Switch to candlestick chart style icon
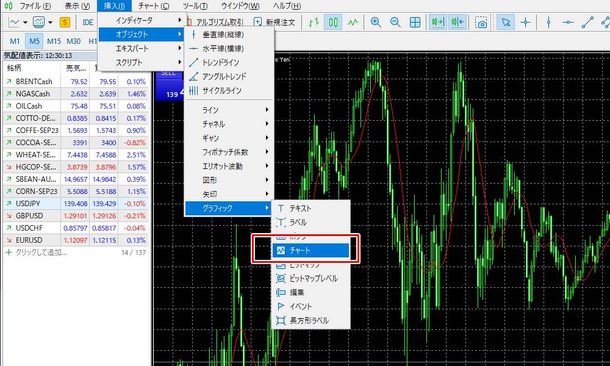 coord(334,22)
